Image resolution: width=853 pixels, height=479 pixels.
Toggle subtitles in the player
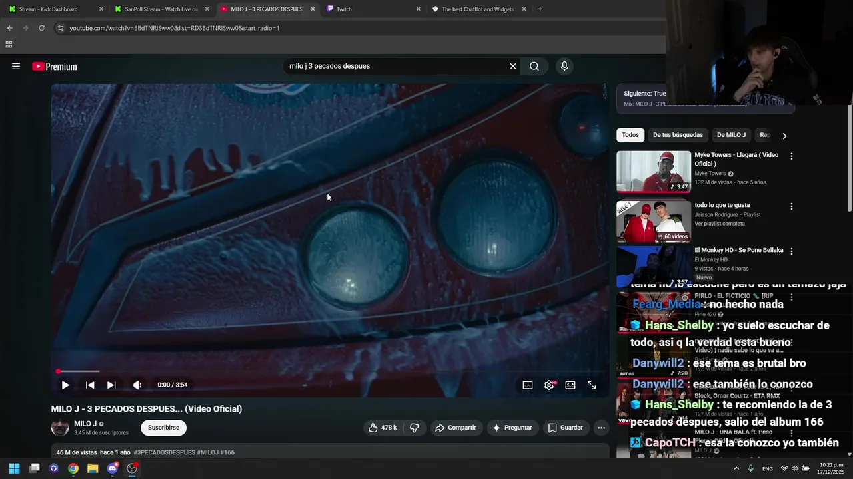click(x=528, y=385)
